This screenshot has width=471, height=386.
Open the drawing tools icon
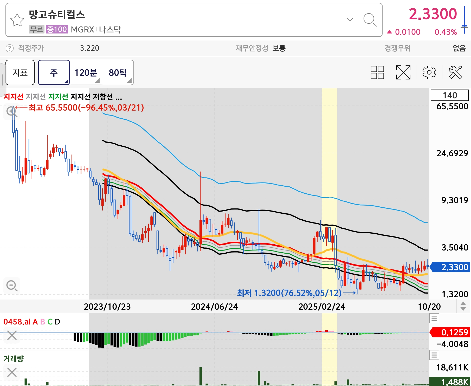[x=455, y=72]
